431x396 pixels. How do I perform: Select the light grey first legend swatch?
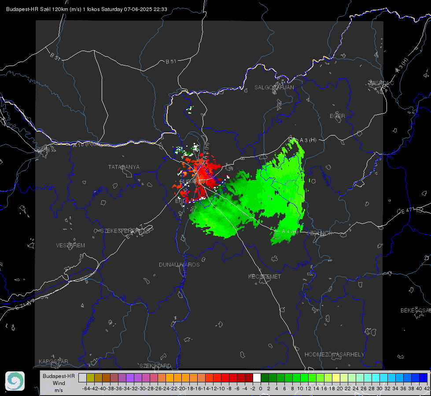tap(82, 378)
